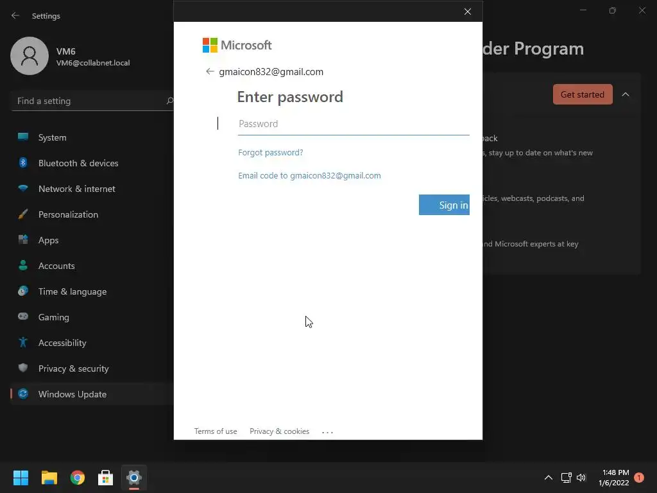Open System settings category
This screenshot has height=493, width=657.
[x=92, y=137]
